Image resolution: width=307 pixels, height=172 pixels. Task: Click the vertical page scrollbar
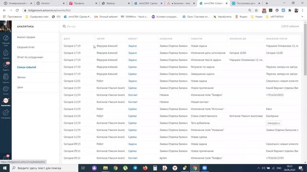coord(305,50)
